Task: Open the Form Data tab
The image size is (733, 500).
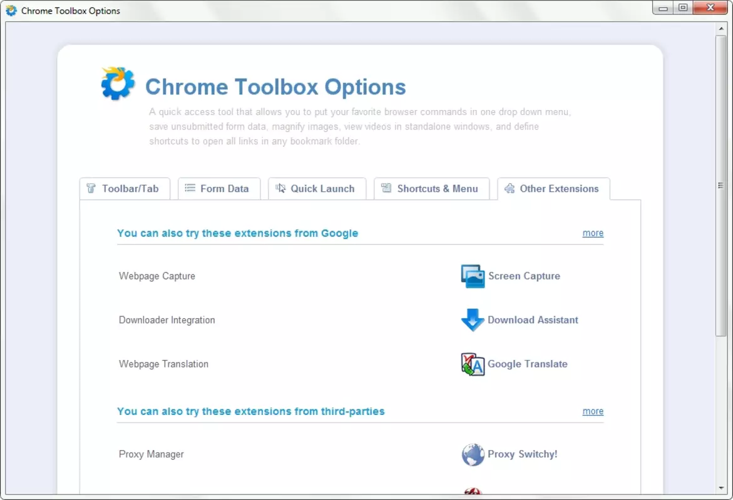Action: click(x=219, y=189)
